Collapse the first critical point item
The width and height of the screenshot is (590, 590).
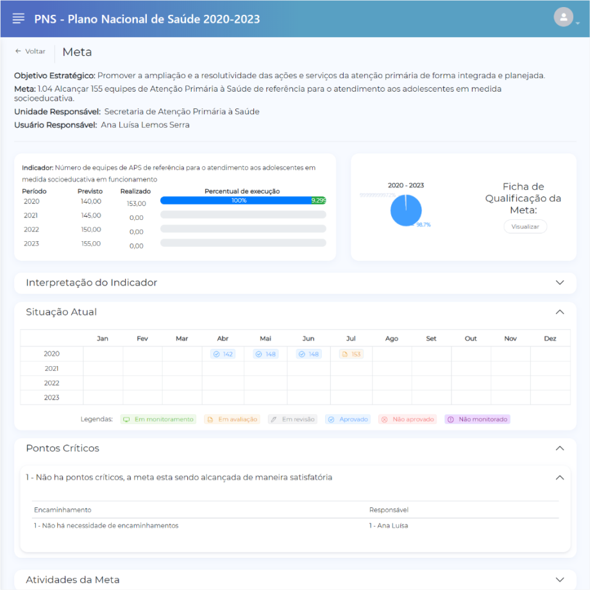(x=560, y=478)
